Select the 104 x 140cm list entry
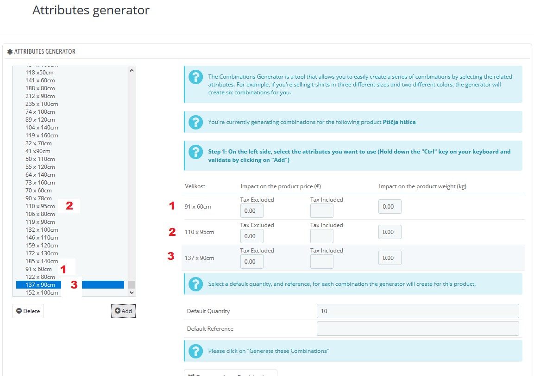Image resolution: width=534 pixels, height=376 pixels. tap(42, 127)
